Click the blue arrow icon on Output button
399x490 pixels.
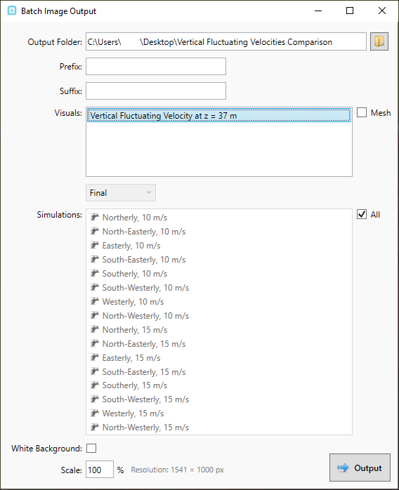tap(343, 468)
